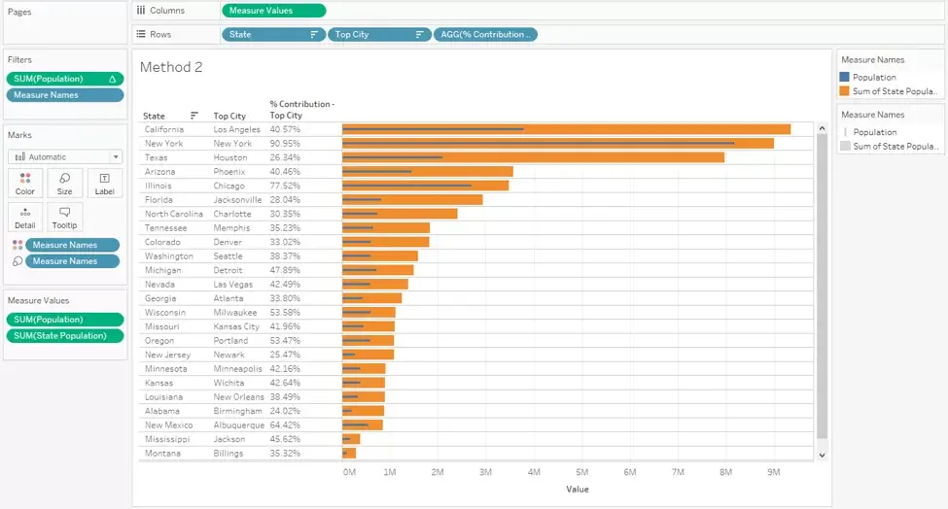Click the sort icon on Top City pill
The width and height of the screenshot is (948, 509).
420,34
